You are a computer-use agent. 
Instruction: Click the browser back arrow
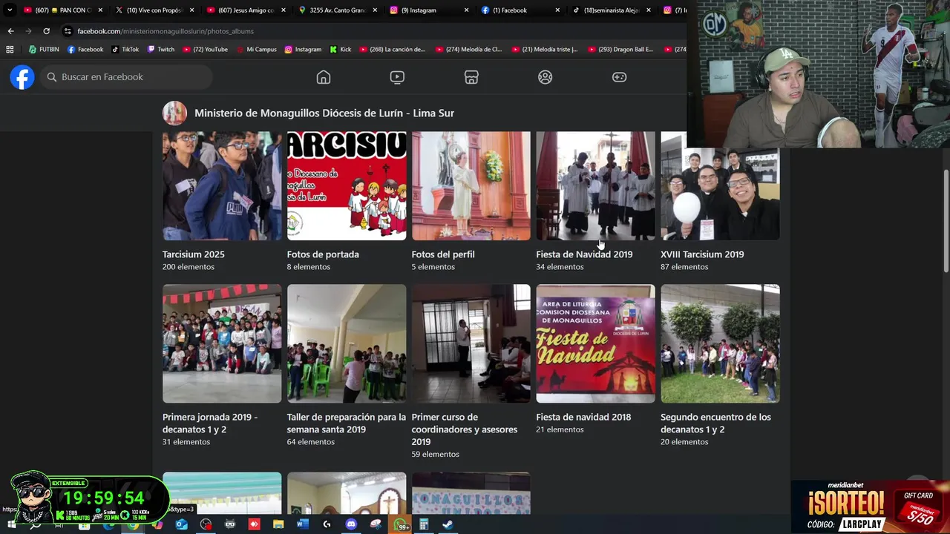(10, 31)
